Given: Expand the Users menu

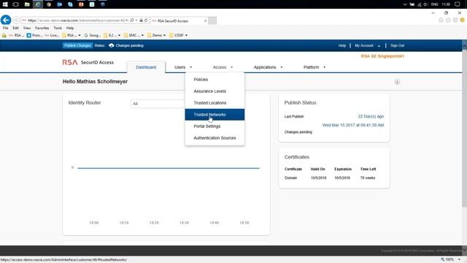Looking at the screenshot, I should pyautogui.click(x=183, y=67).
